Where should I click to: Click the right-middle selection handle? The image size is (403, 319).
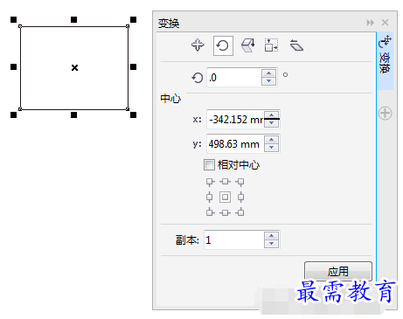point(133,67)
